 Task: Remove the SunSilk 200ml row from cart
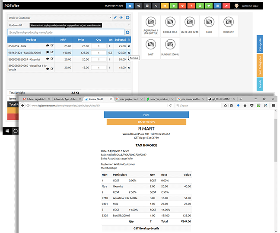tap(129, 53)
